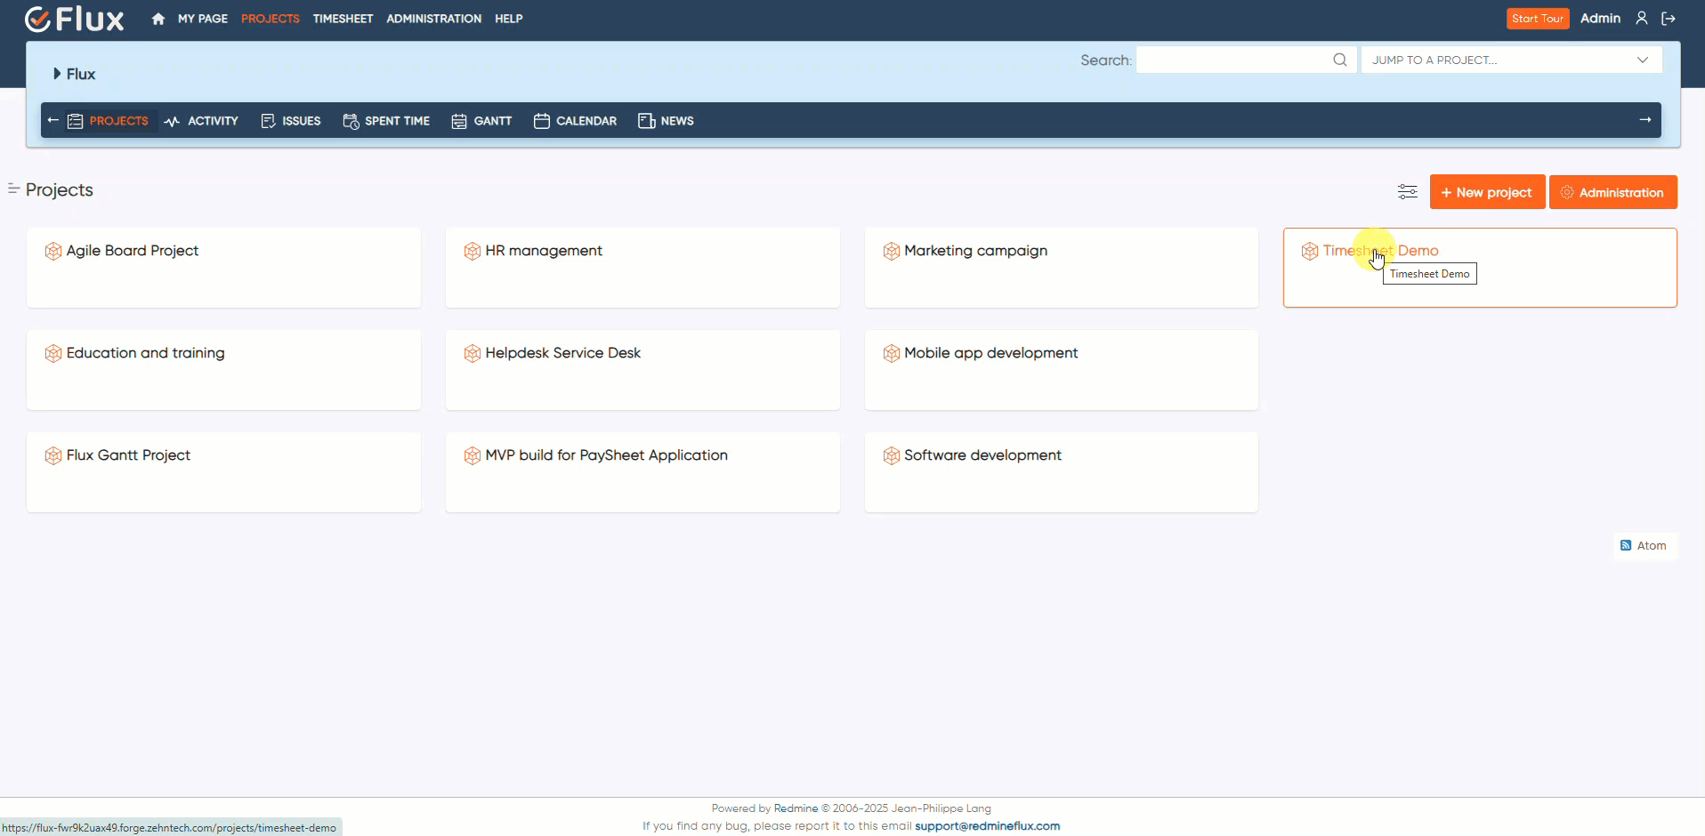The width and height of the screenshot is (1705, 836).
Task: Click the News toolbar icon
Action: (647, 121)
